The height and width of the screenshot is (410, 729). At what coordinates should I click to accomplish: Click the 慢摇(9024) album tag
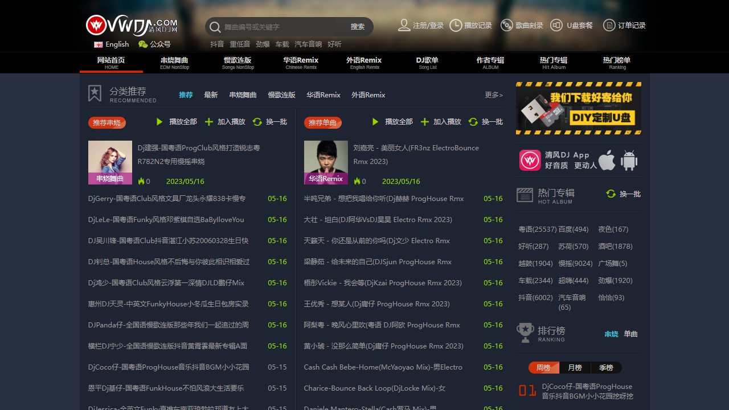(x=575, y=264)
